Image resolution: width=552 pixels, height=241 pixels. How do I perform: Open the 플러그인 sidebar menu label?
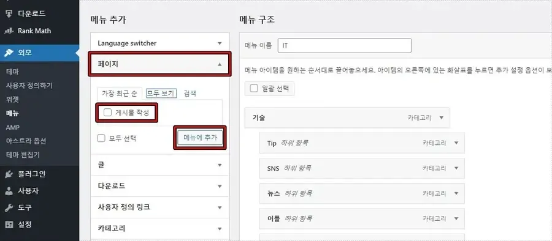[31, 174]
